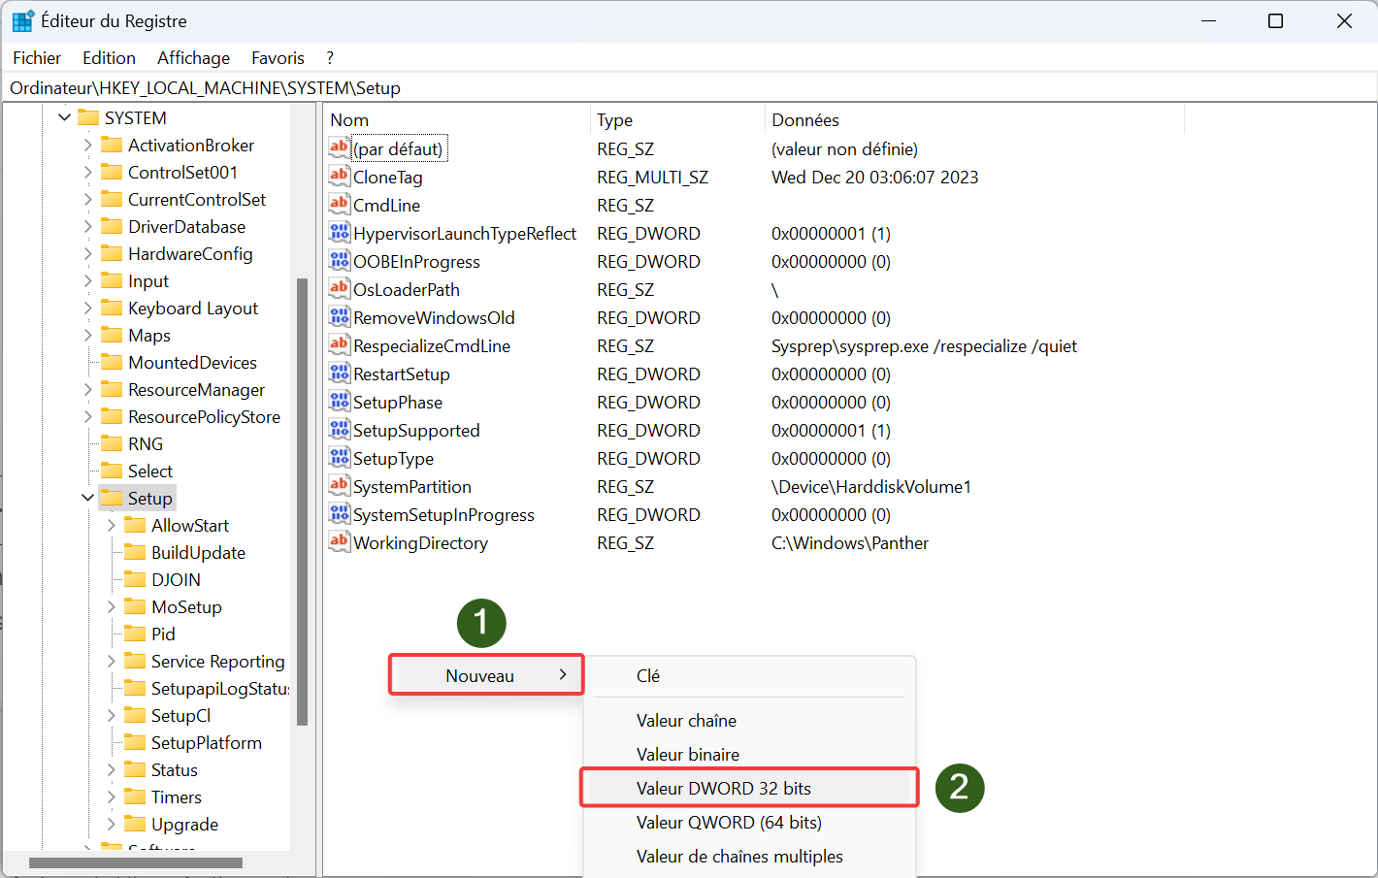Click the SetupType DWORD icon

click(339, 458)
